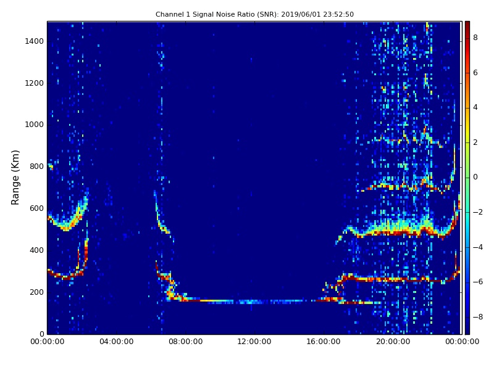Screen dimensions: 494x370
Task: Click the bright band near 480 km at 20:00
Action: click(393, 232)
